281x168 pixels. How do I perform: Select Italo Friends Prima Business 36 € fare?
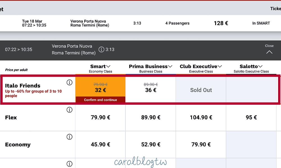tap(151, 90)
